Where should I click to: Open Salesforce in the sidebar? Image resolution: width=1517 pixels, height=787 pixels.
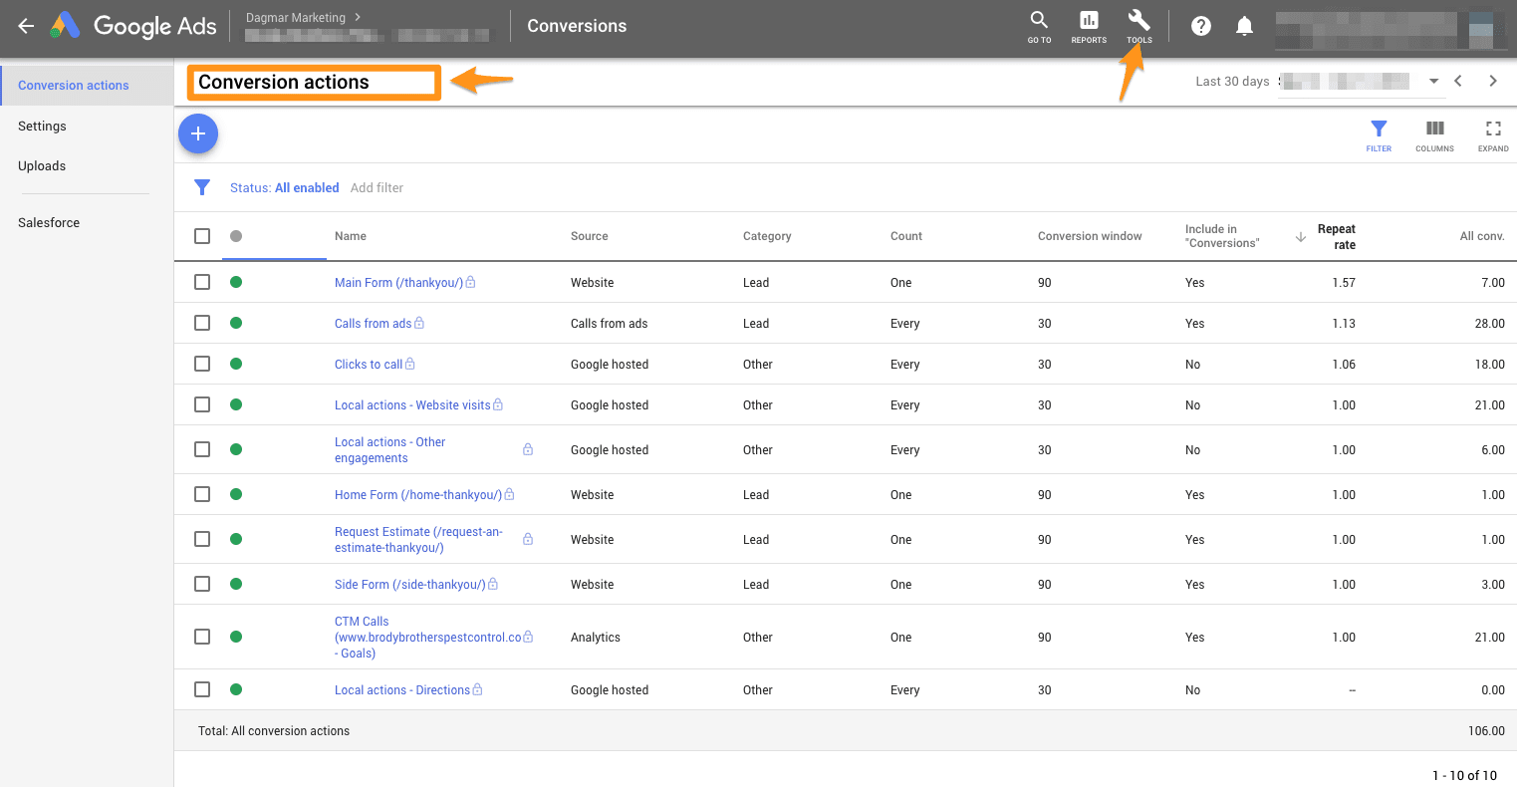(x=49, y=223)
